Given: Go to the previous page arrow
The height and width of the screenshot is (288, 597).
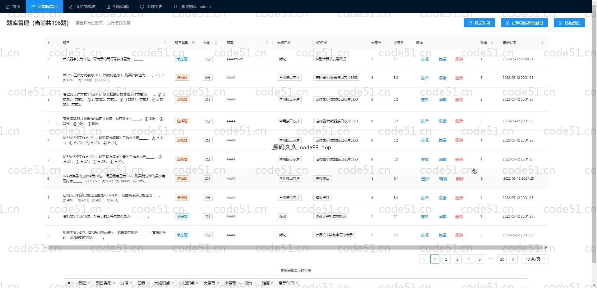Looking at the screenshot, I should (423, 259).
